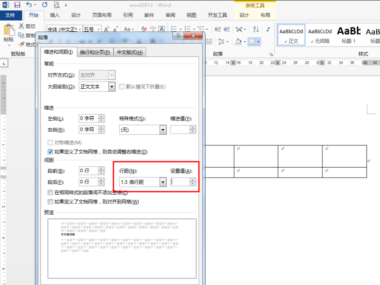
Task: Switch to the 换行和分页 tab
Action: click(x=95, y=52)
